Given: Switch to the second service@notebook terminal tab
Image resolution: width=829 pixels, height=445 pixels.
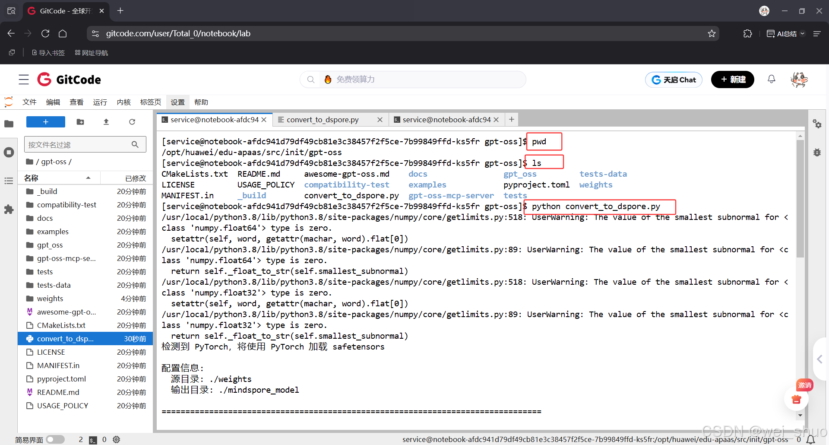Looking at the screenshot, I should (446, 120).
